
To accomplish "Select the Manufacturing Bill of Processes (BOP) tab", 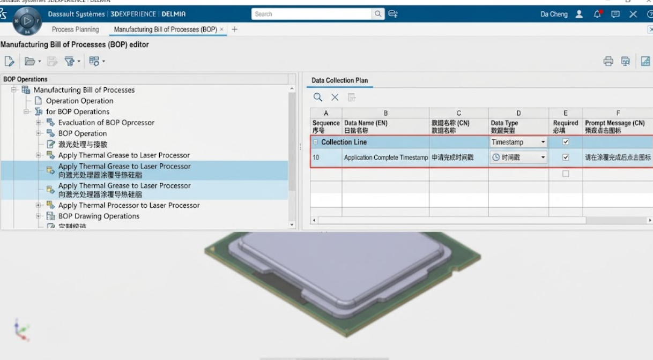I will (x=165, y=29).
